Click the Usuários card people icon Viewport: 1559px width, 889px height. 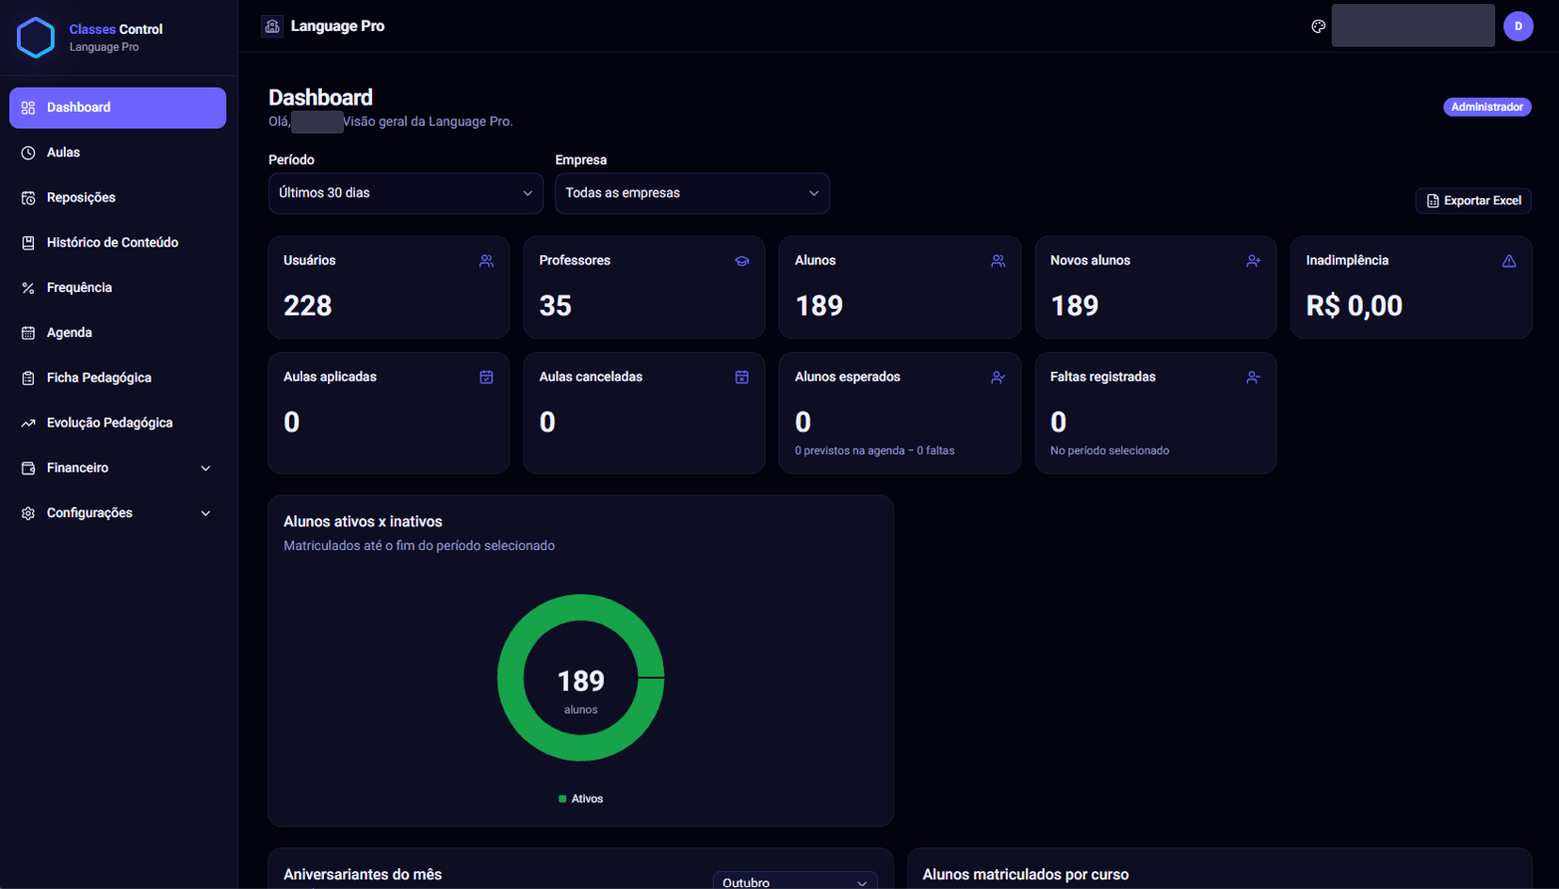point(486,261)
